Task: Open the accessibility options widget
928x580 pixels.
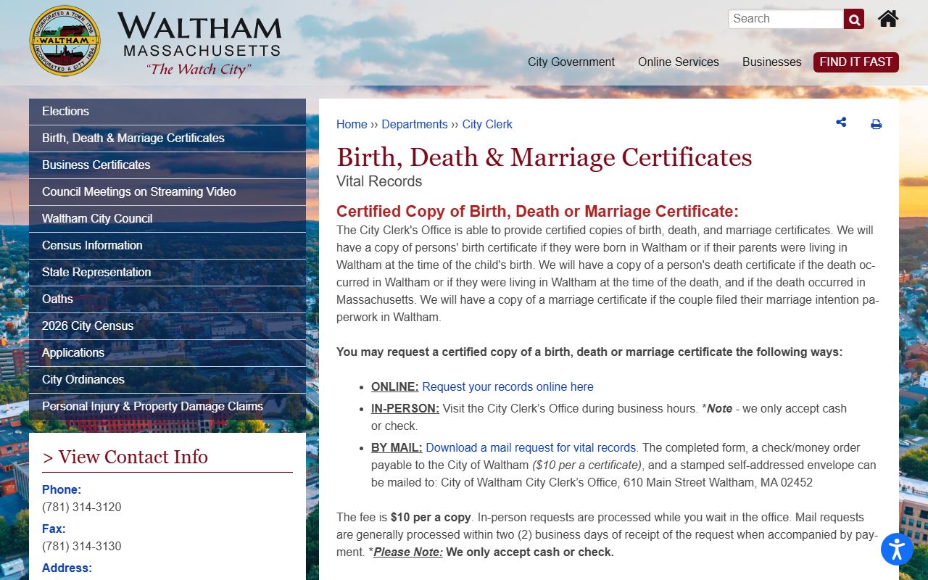Action: 897,549
